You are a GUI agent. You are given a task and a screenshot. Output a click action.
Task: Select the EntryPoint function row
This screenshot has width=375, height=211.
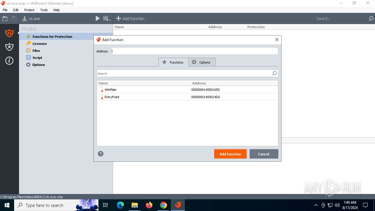(187, 97)
